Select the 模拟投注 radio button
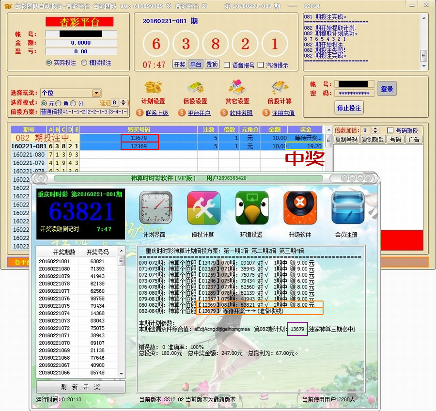The height and width of the screenshot is (411, 436). (x=84, y=63)
